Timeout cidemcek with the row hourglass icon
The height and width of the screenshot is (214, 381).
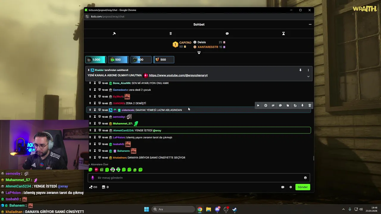(x=95, y=110)
